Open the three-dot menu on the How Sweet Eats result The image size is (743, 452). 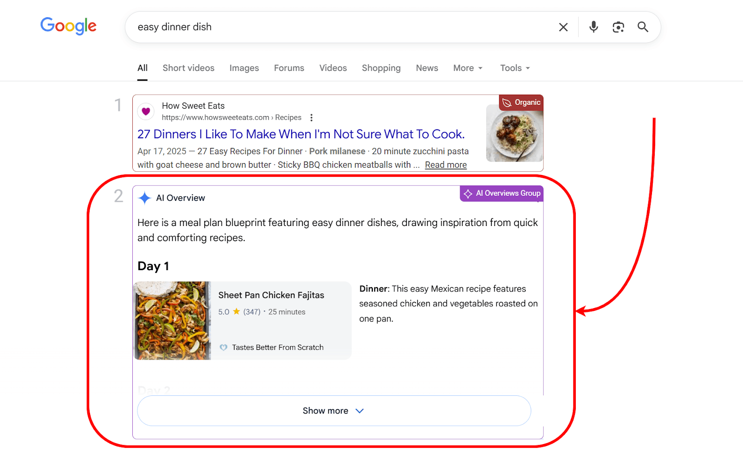coord(311,117)
